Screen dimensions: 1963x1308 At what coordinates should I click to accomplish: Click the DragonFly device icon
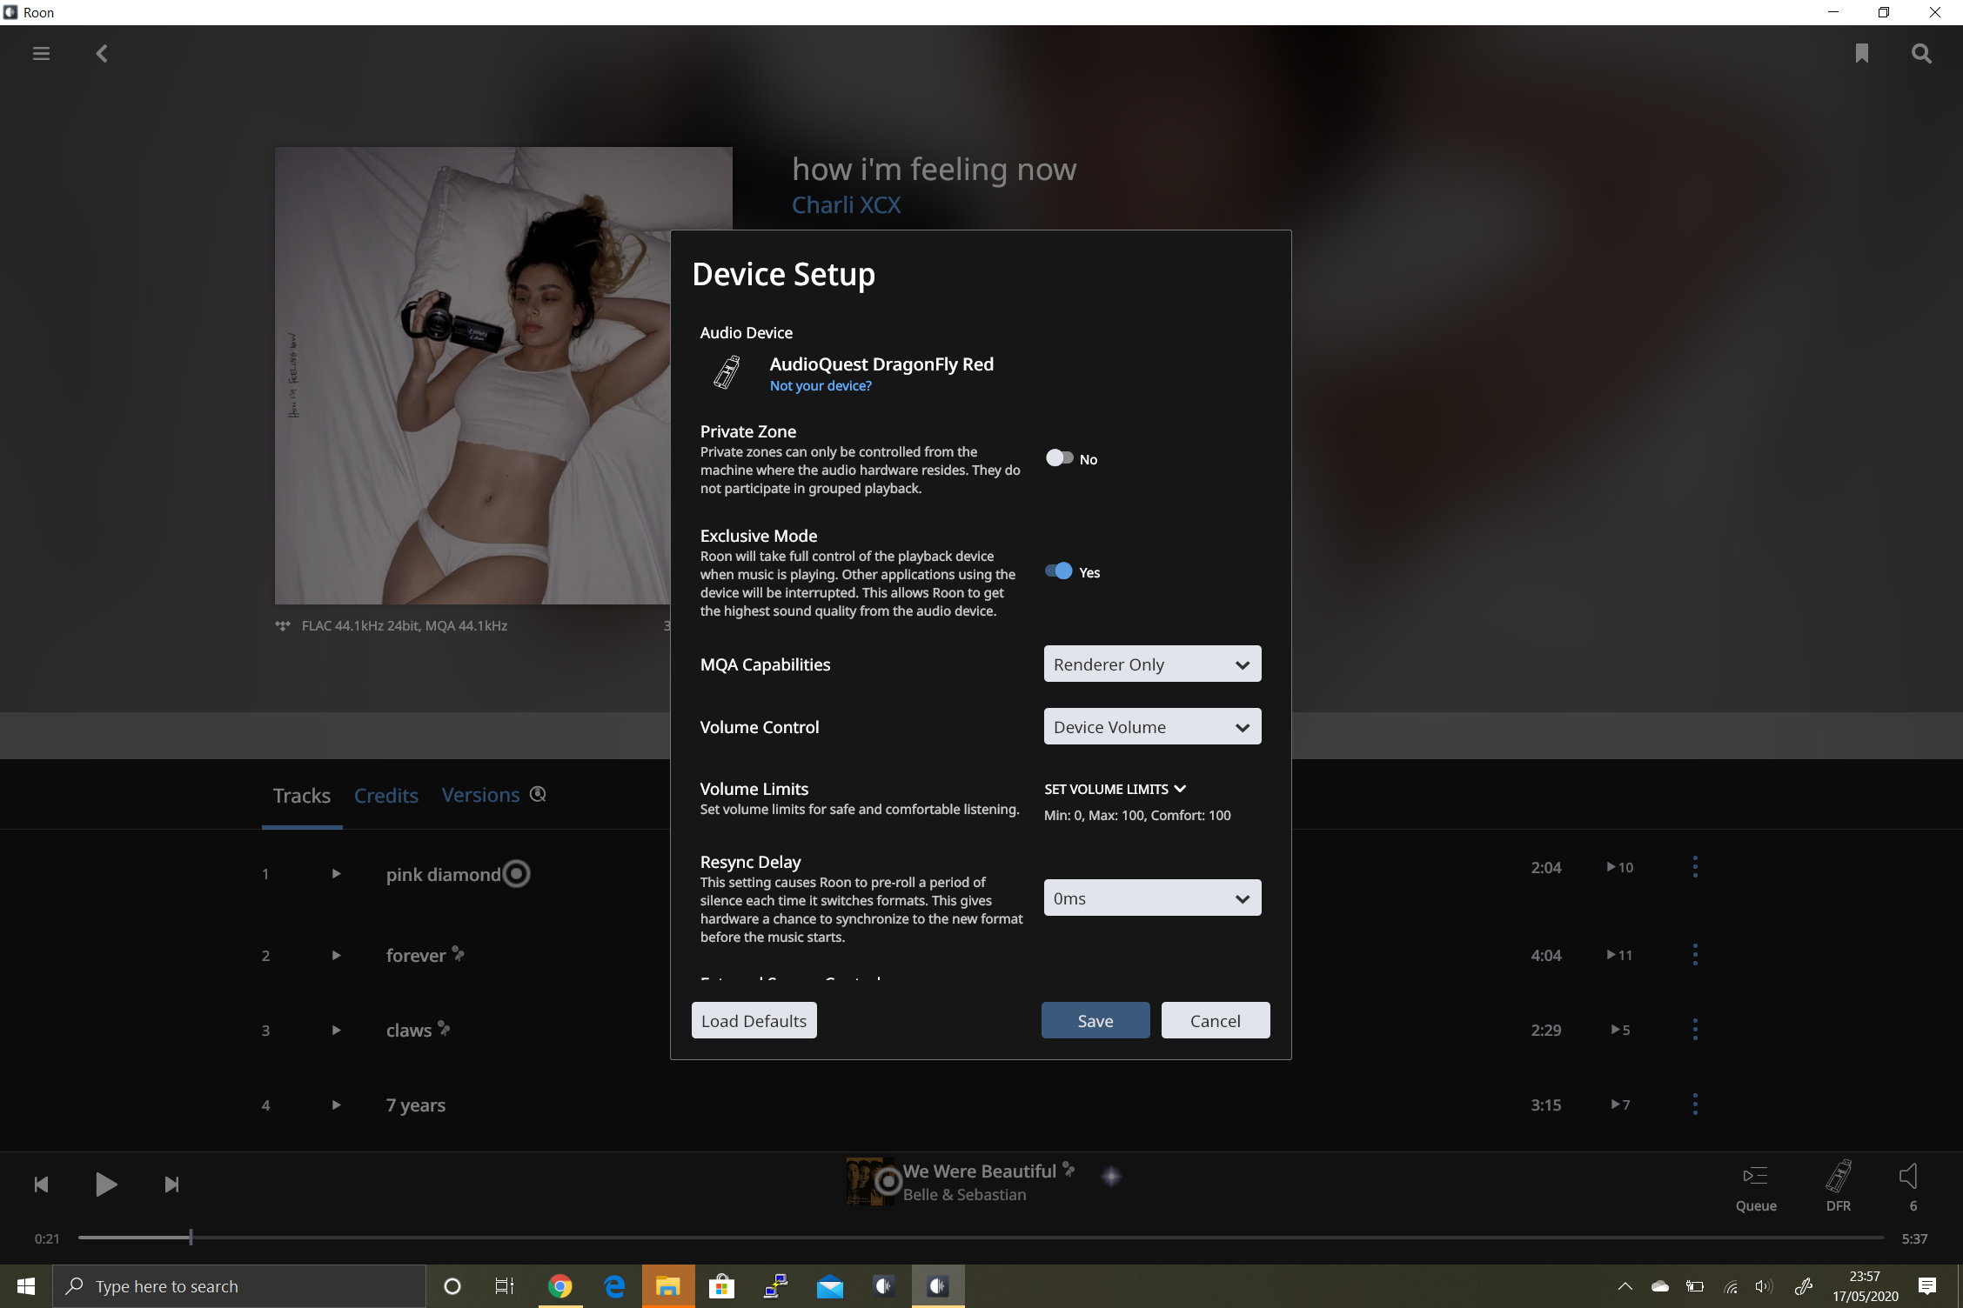pyautogui.click(x=727, y=372)
